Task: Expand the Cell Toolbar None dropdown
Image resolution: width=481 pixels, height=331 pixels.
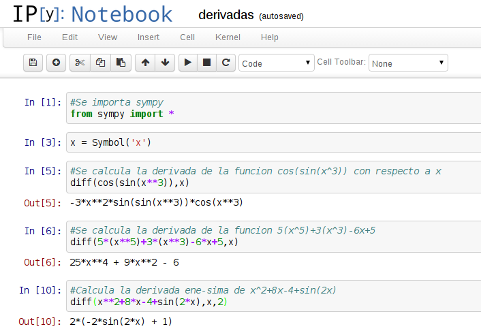Action: [407, 63]
